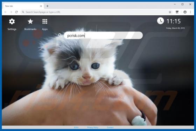196x131 pixels.
Task: Click the page search box containing pcrisk.com
Action: 103,35
